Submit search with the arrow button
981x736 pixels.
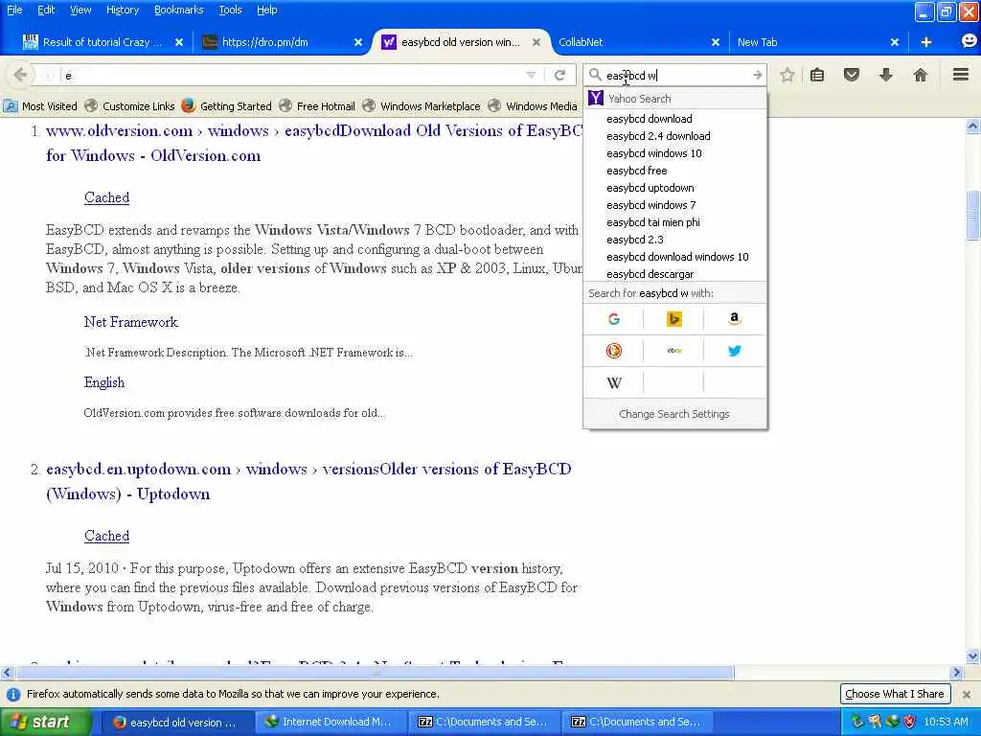757,75
